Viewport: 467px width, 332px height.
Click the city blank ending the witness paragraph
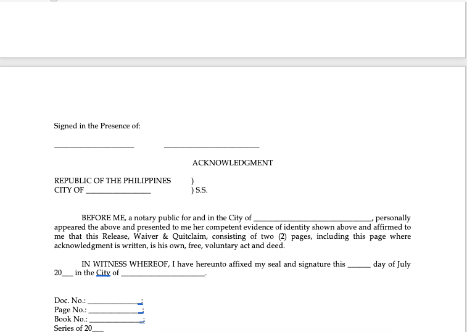163,273
